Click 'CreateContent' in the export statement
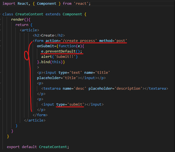 [53, 147]
